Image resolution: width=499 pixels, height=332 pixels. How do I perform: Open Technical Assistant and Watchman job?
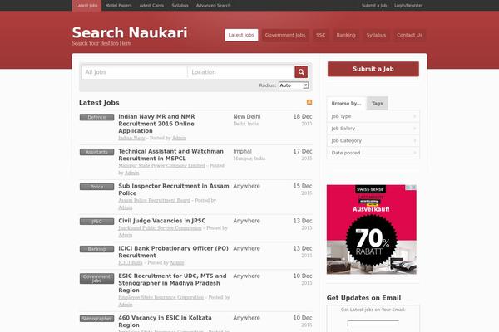click(170, 154)
